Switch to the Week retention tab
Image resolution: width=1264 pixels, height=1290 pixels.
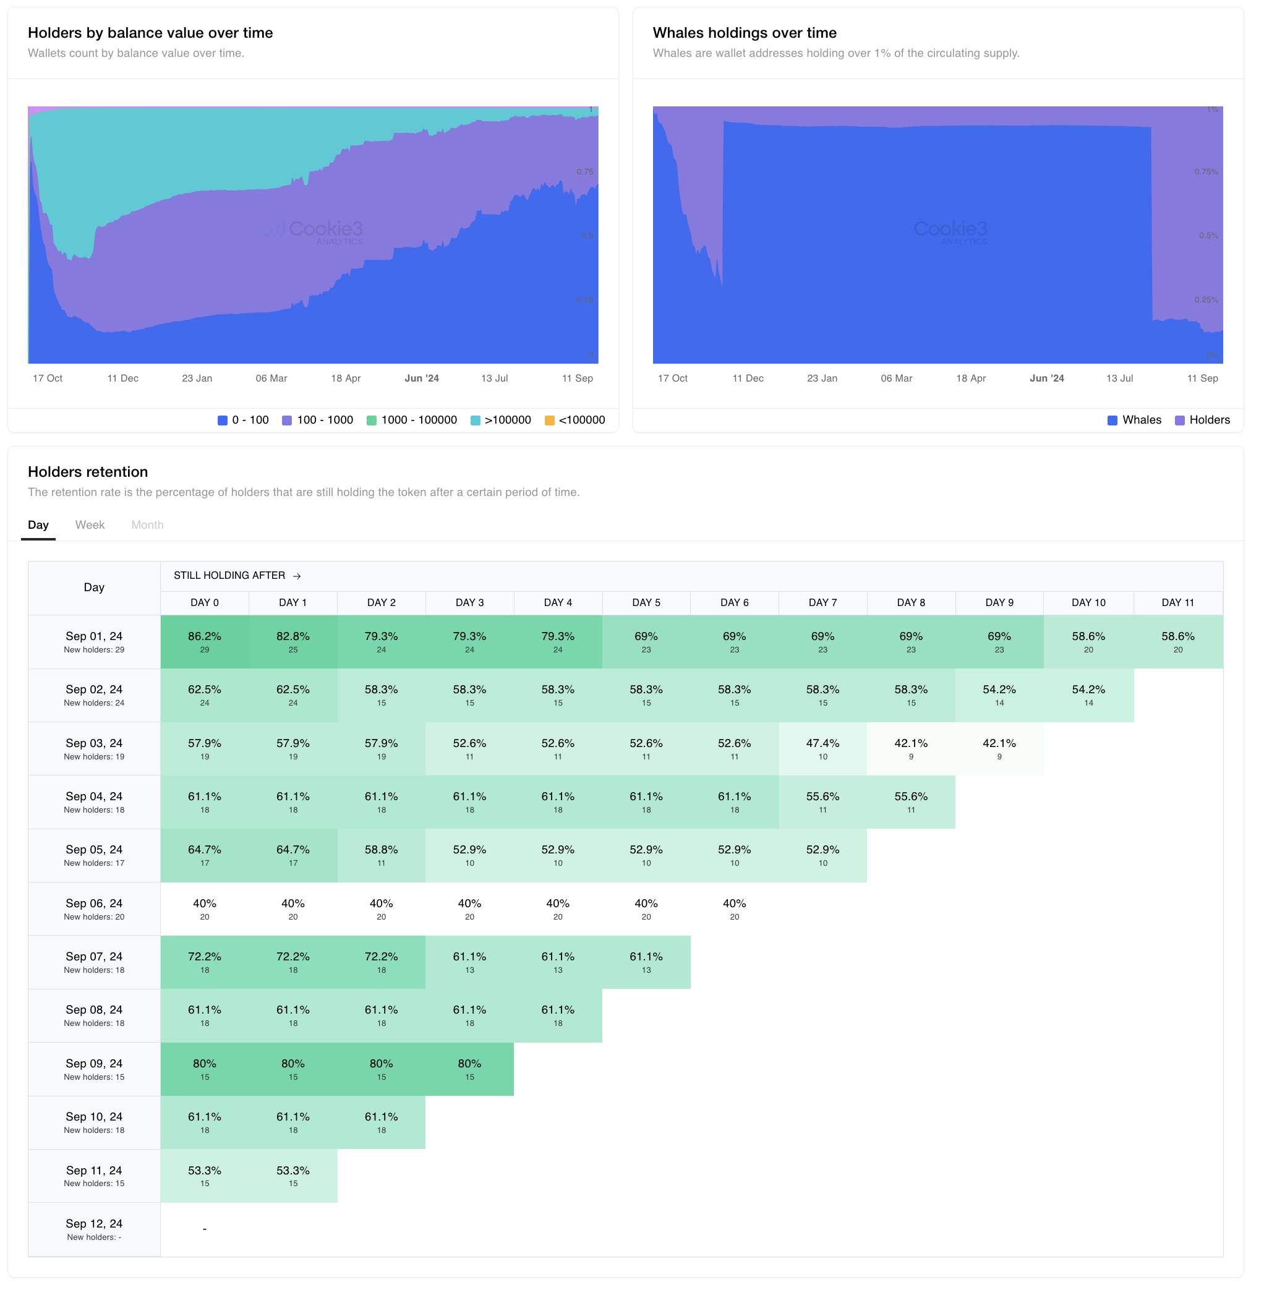[x=90, y=525]
